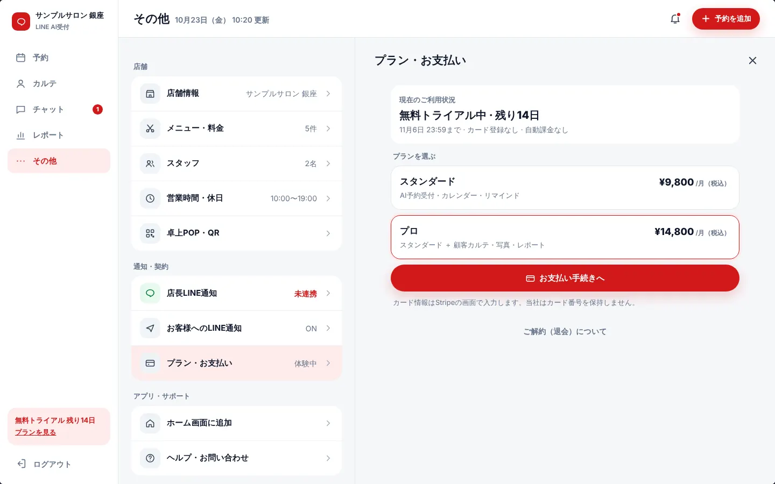The image size is (775, 484).
Task: Click the QR code icon
Action: pyautogui.click(x=150, y=233)
